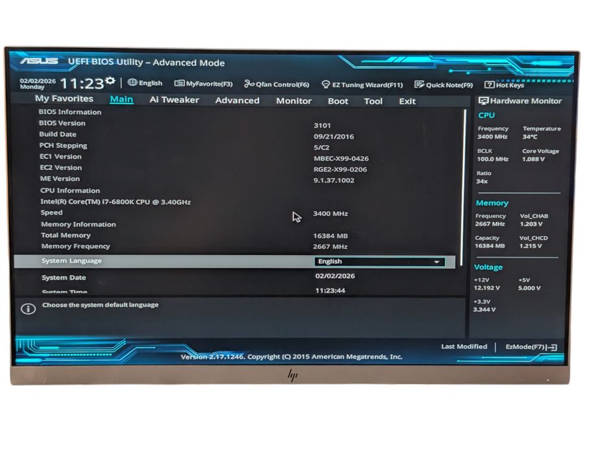604x454 pixels.
Task: Select the System Language row
Action: coord(234,261)
